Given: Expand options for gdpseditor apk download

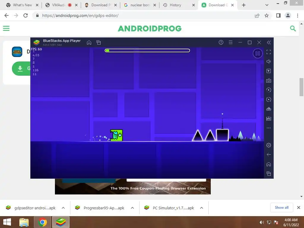Looking at the screenshot, I should [63, 208].
